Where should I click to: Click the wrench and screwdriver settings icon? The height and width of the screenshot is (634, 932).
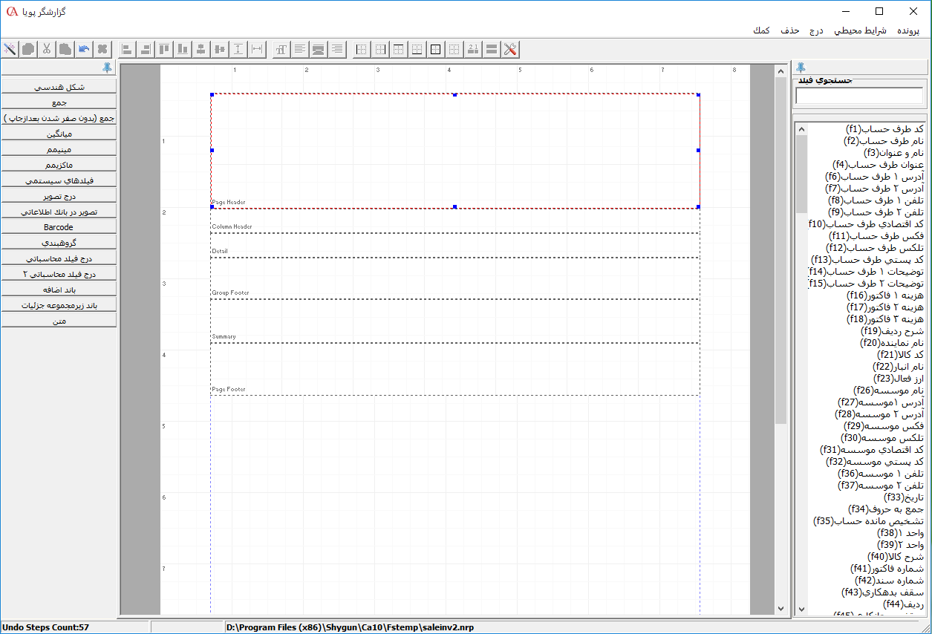click(510, 49)
